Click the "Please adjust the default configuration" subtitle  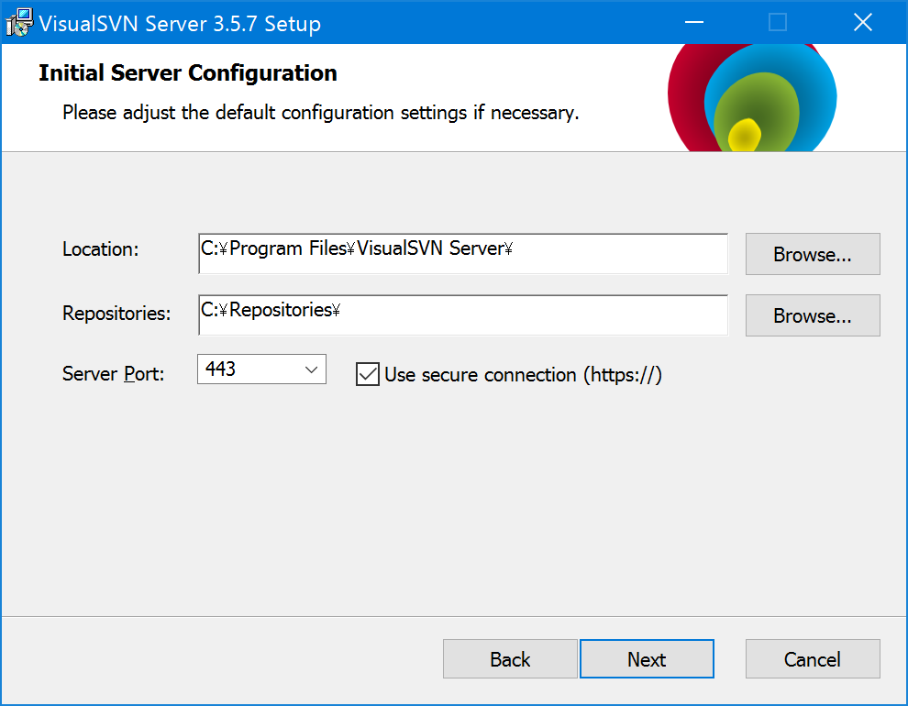[x=320, y=114]
